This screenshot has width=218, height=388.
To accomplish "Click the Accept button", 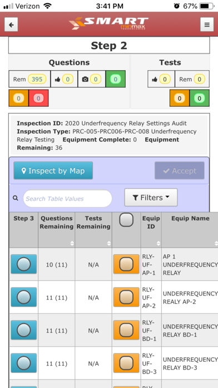I will [x=180, y=171].
